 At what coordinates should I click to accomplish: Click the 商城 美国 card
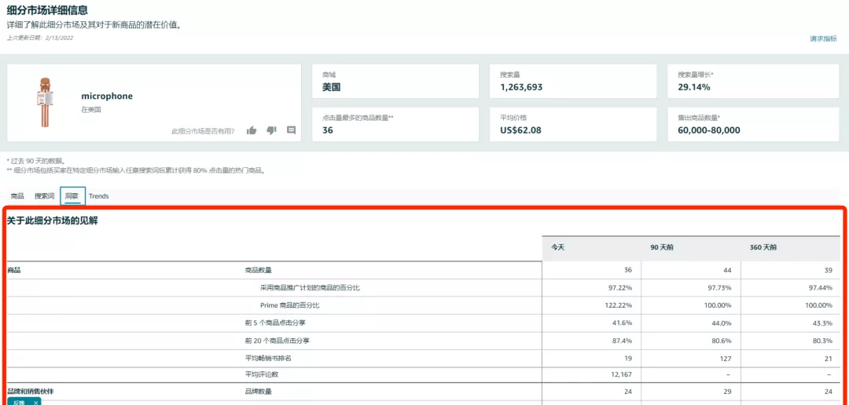pos(395,81)
